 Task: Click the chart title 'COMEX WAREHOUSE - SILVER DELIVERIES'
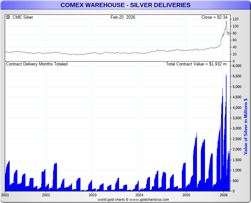[126, 5]
